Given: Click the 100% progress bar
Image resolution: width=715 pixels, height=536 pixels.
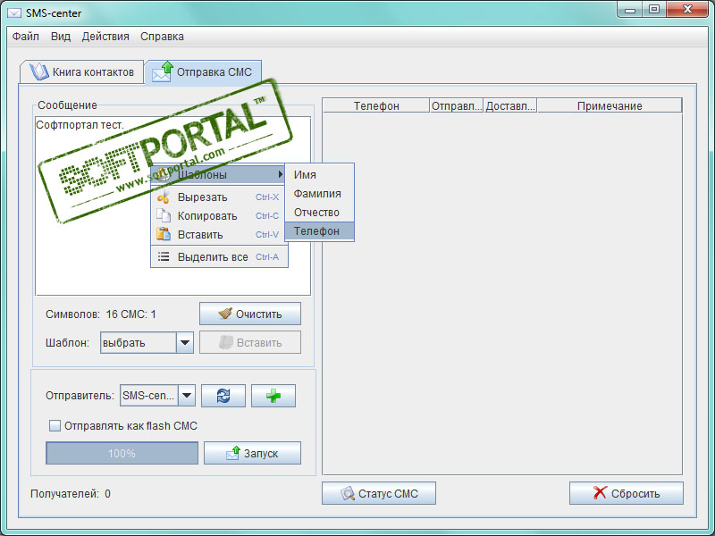Looking at the screenshot, I should point(122,453).
